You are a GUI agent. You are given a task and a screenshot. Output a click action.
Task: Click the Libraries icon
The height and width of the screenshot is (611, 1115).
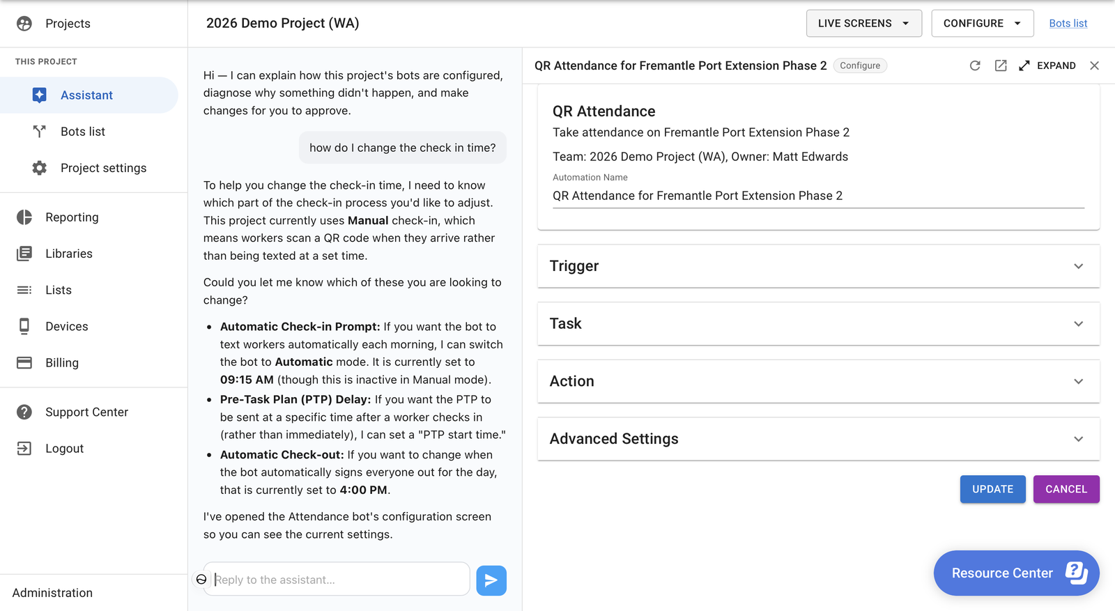click(x=24, y=254)
